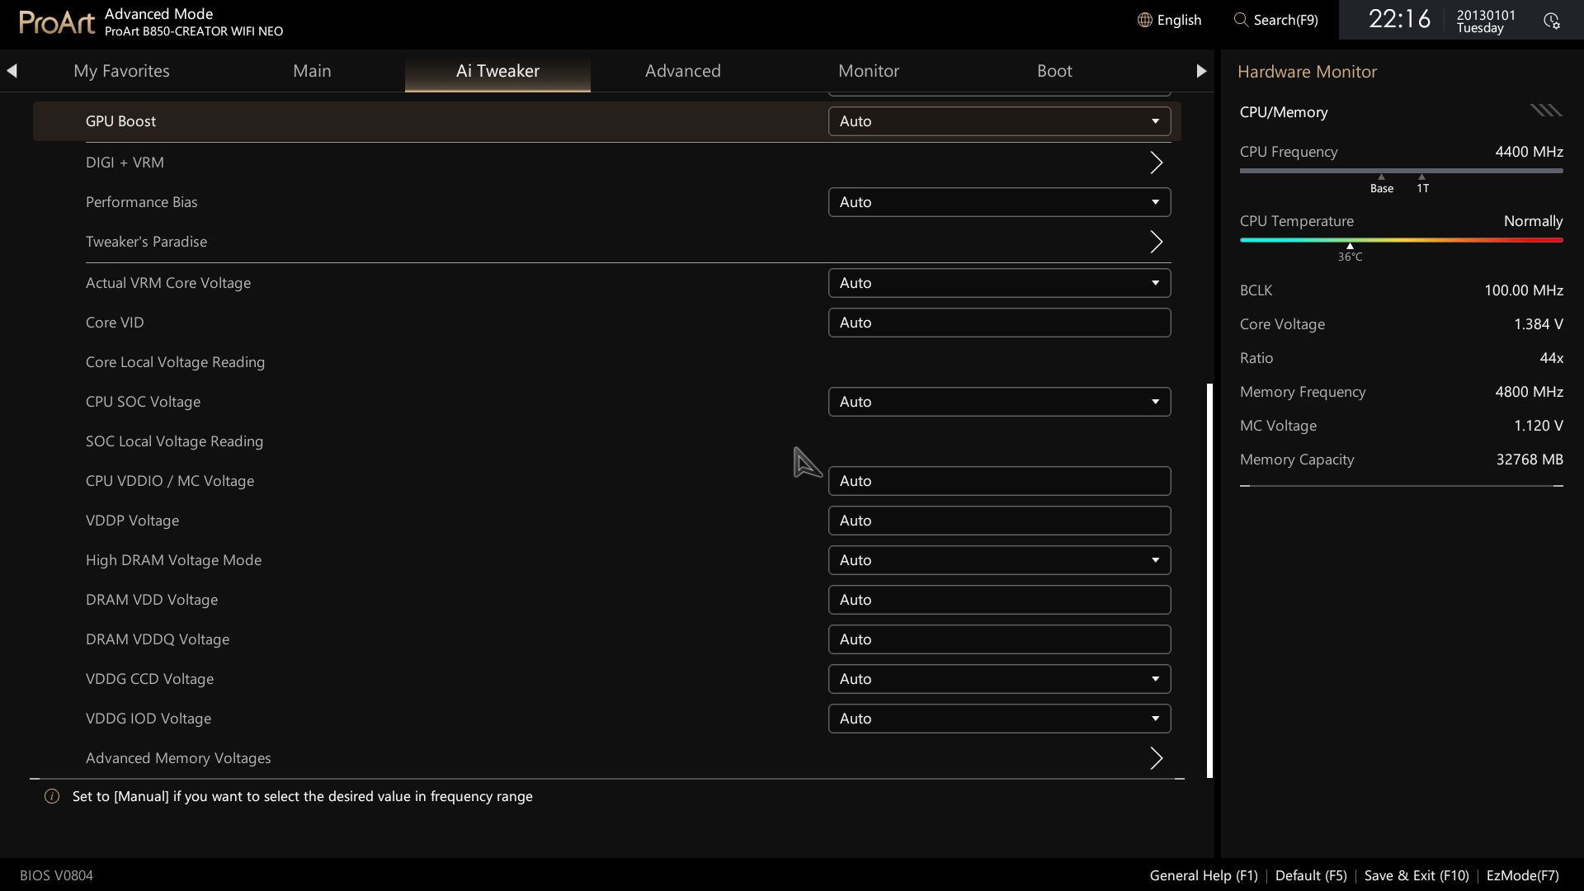1584x891 pixels.
Task: Expand the DIGI + VRM submenu arrow
Action: pos(1157,163)
